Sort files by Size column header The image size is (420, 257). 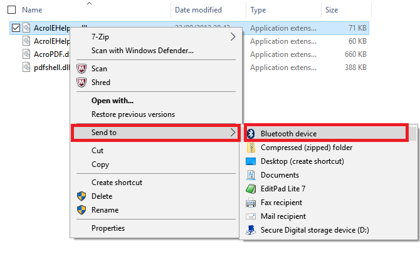tap(332, 10)
